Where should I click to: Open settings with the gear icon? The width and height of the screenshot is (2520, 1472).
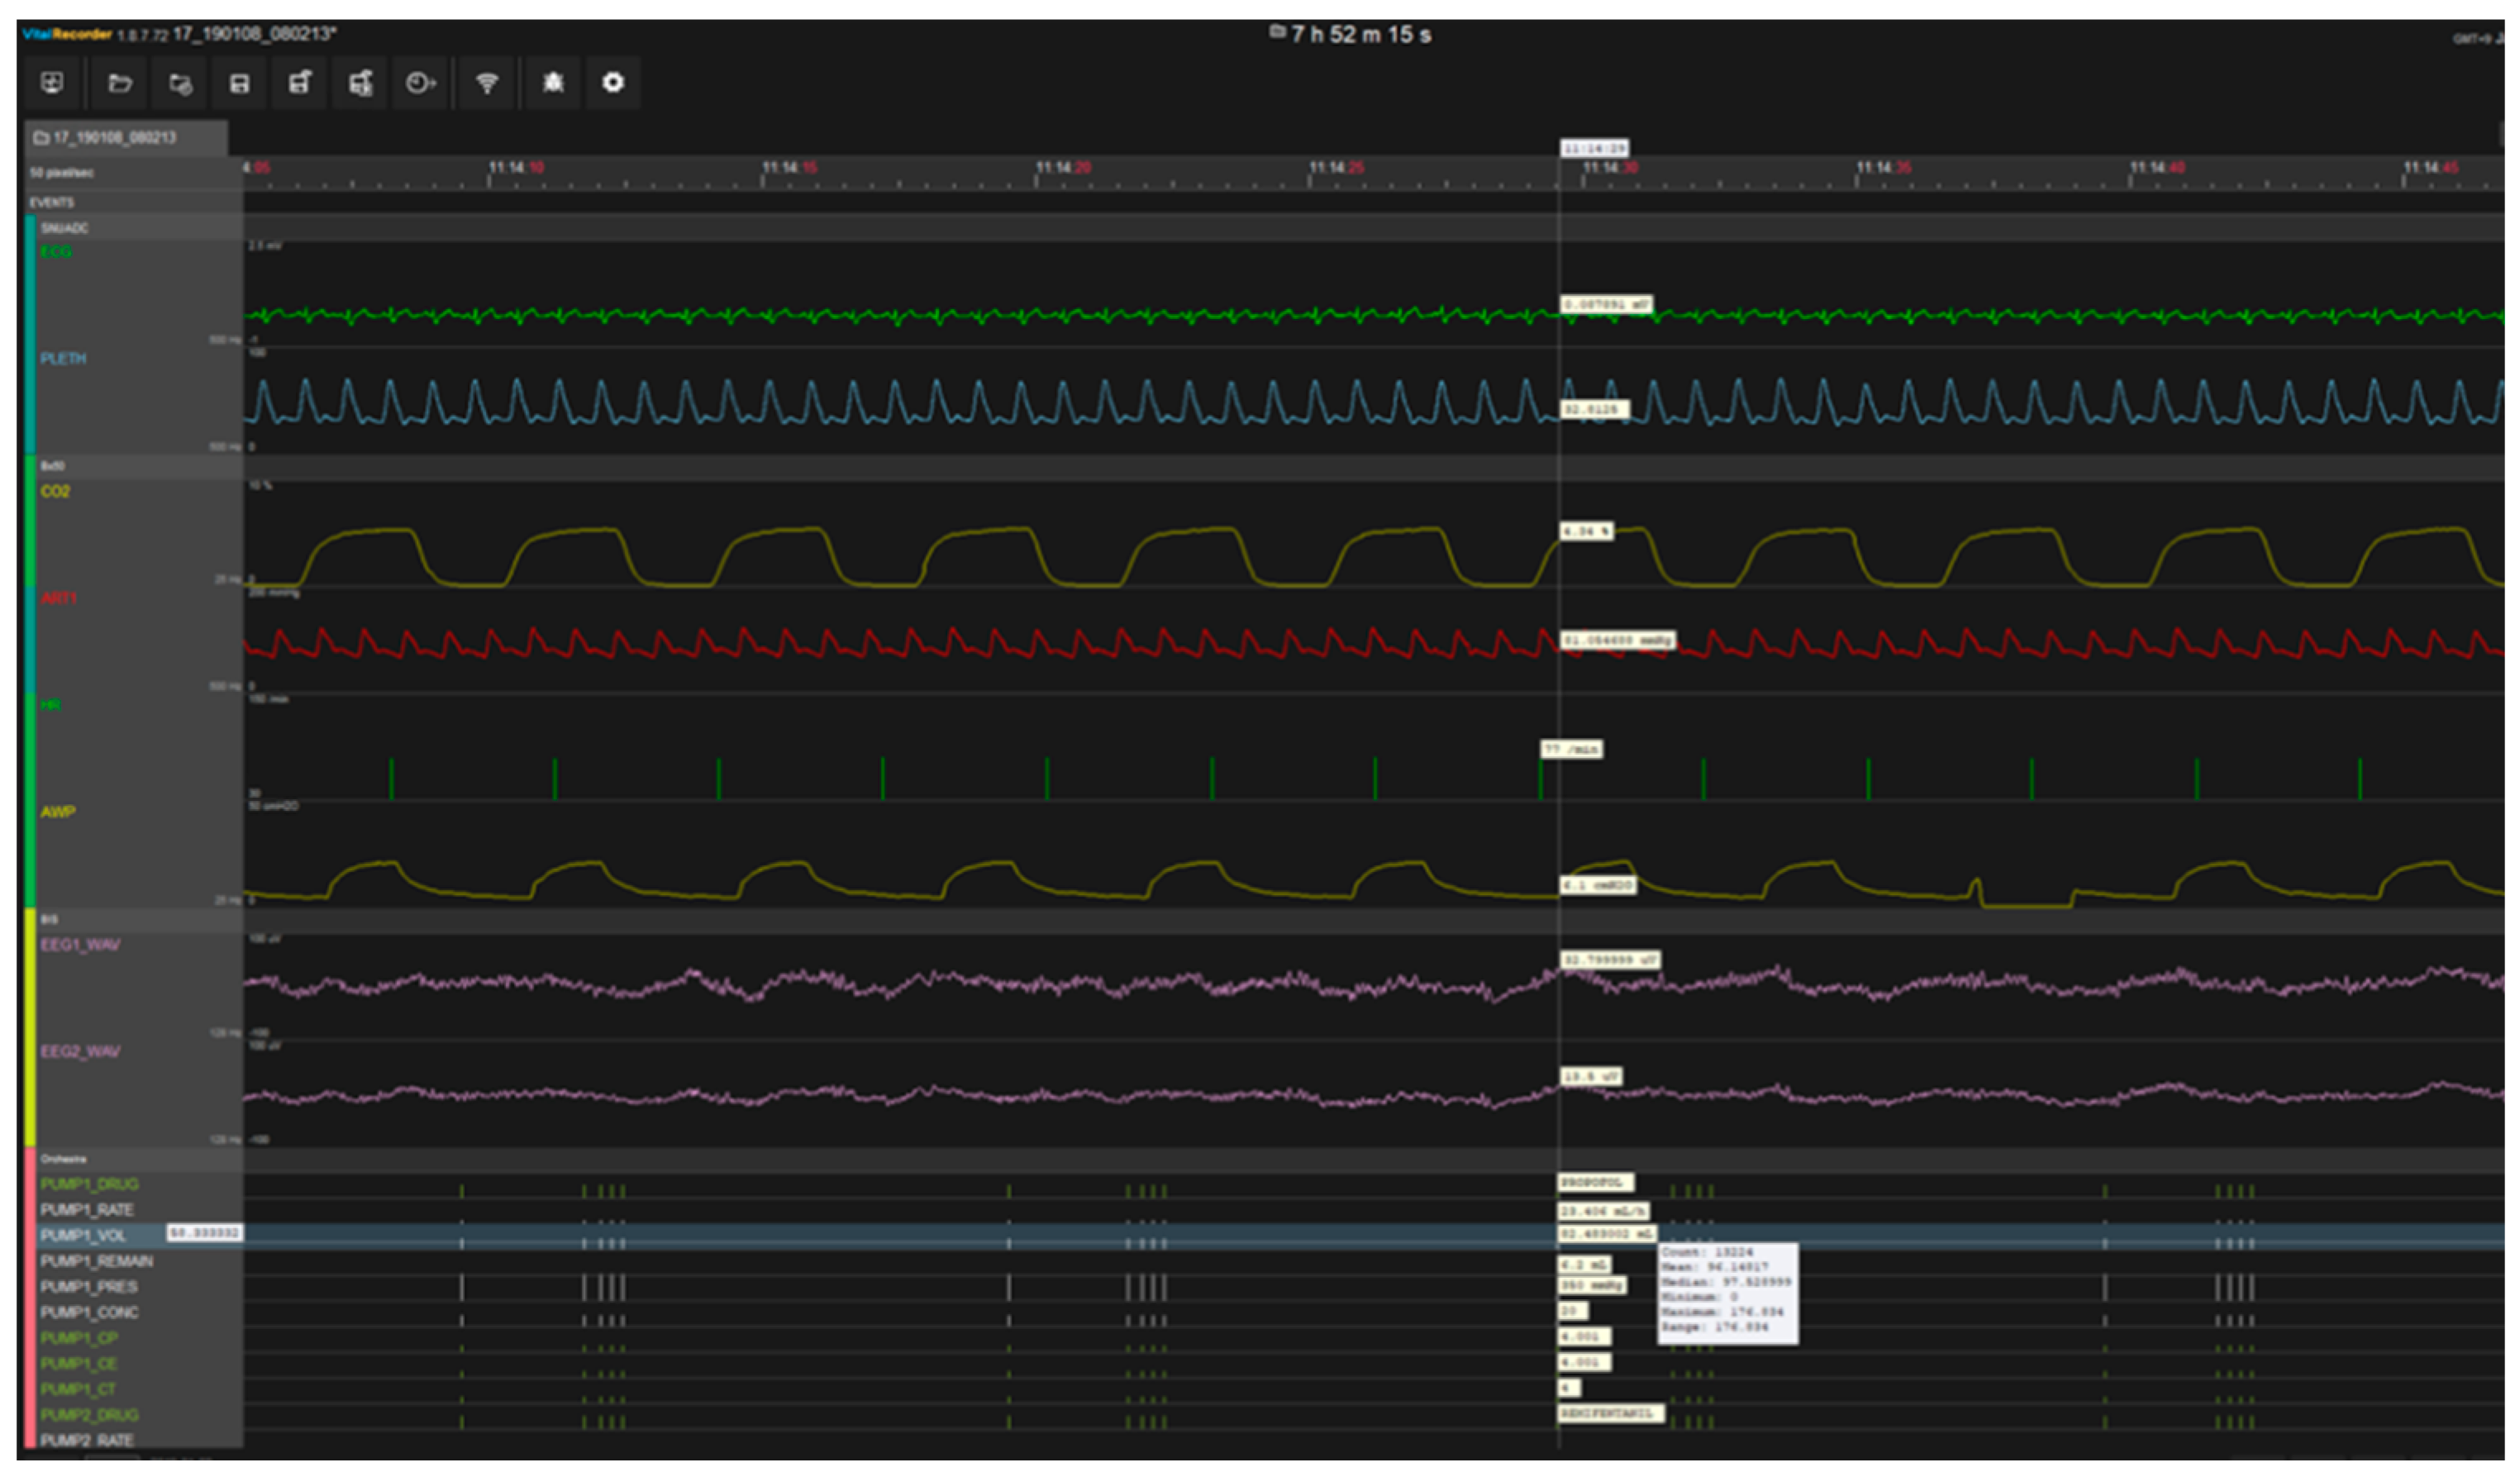click(x=613, y=83)
